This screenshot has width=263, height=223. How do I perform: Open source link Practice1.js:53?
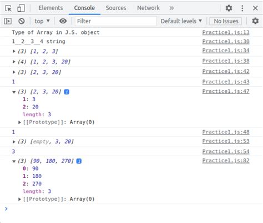pyautogui.click(x=226, y=141)
